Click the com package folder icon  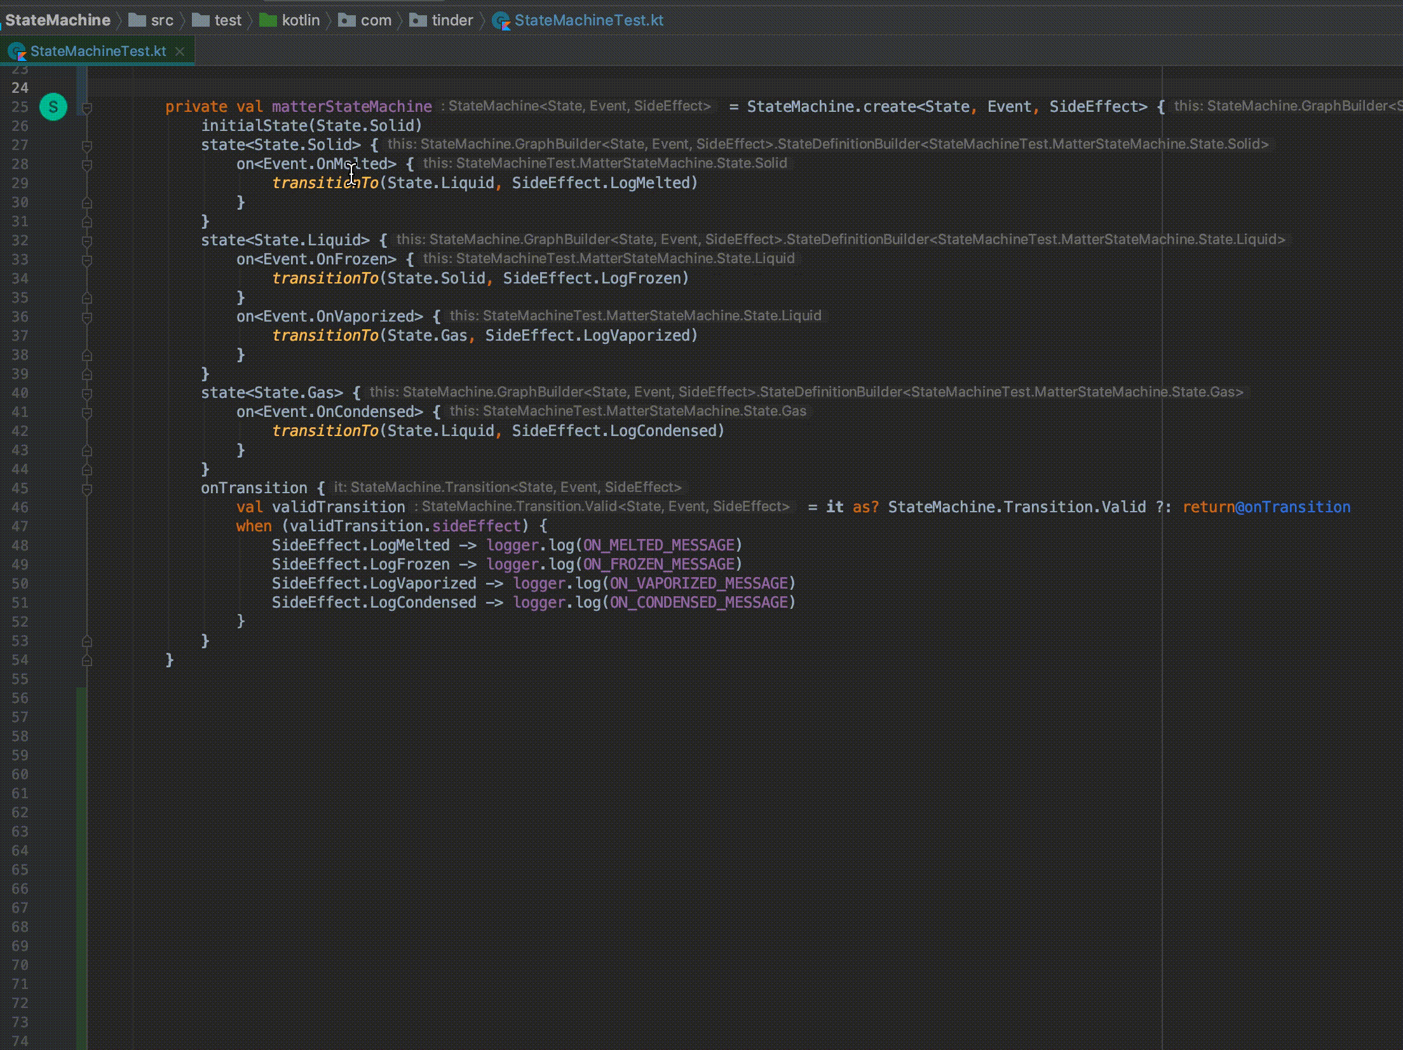[347, 20]
